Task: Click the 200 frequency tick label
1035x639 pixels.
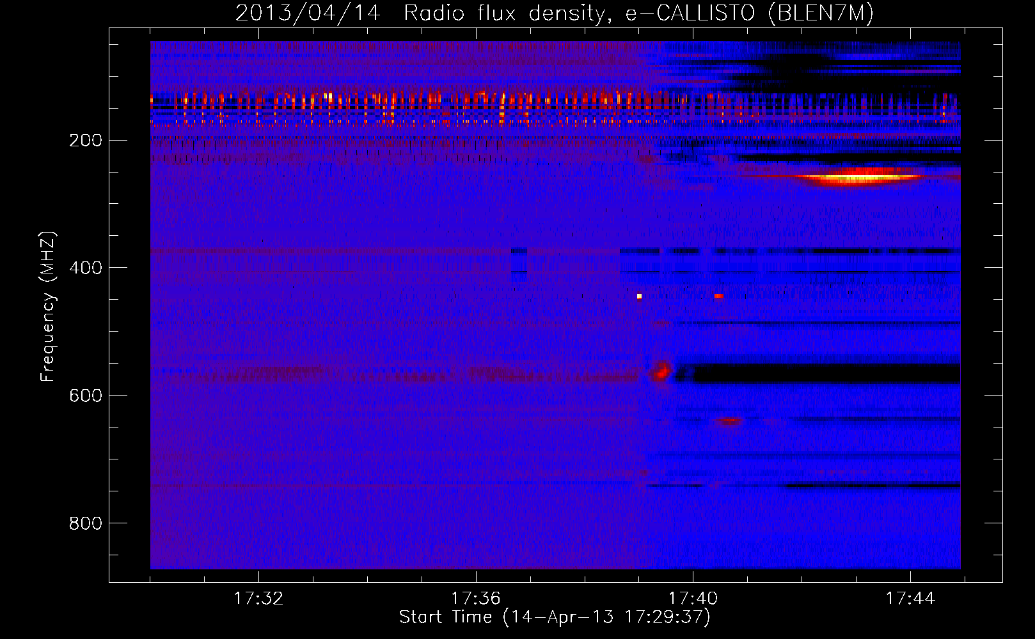Action: (x=85, y=141)
